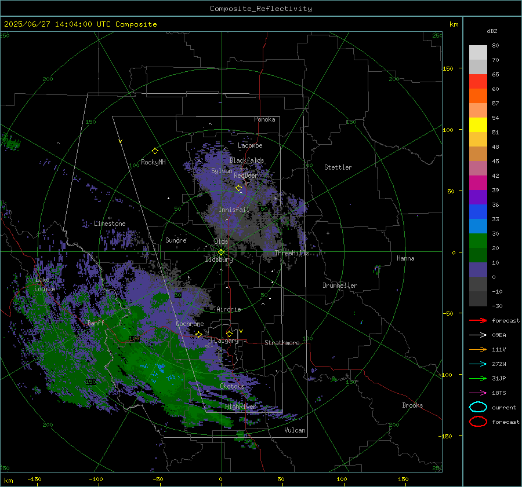522x487 pixels.
Task: Click the Limestone label on the map
Action: [110, 224]
